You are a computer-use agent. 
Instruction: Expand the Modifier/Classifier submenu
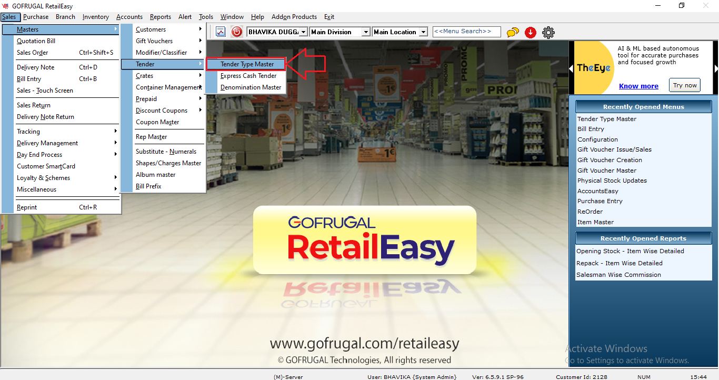point(163,53)
